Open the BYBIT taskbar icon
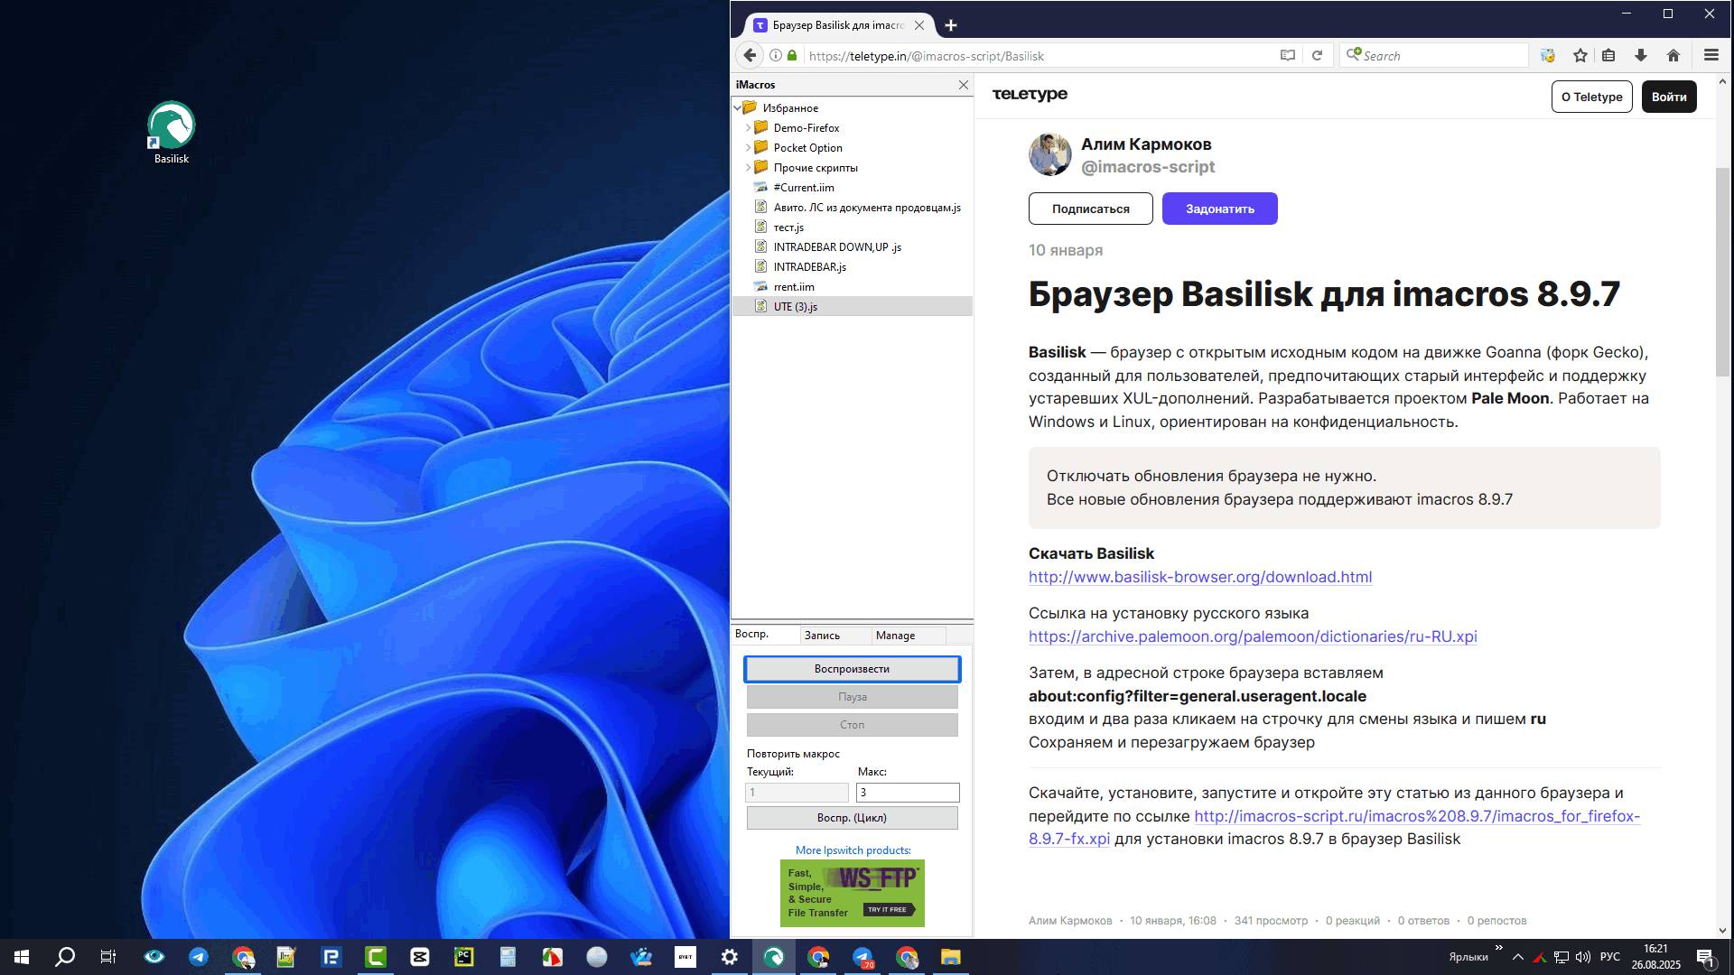Screen dimensions: 1734x975 point(685,957)
